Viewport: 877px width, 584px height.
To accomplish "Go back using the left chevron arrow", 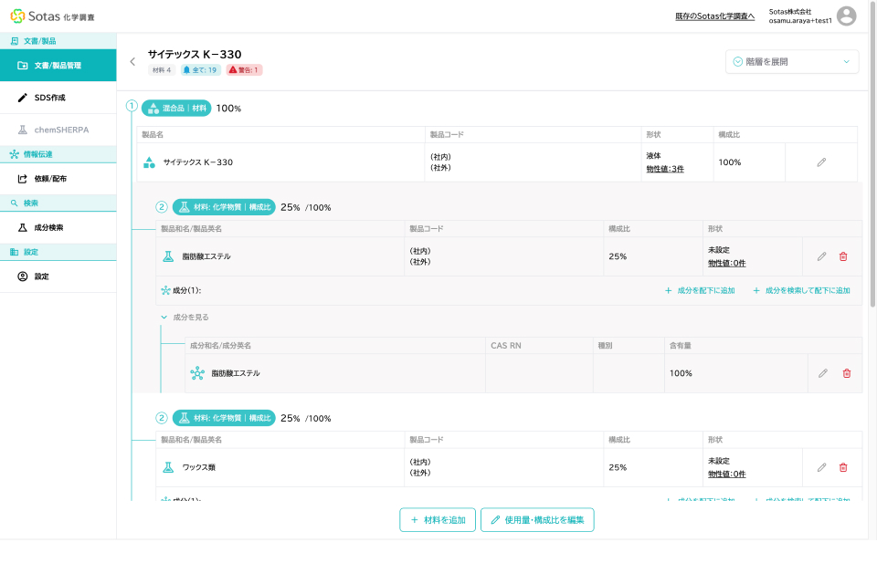I will coord(132,61).
